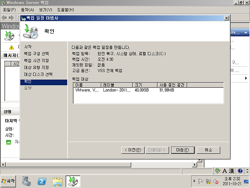Select the 요약 wizard step
250x188 pixels.
[x=28, y=88]
